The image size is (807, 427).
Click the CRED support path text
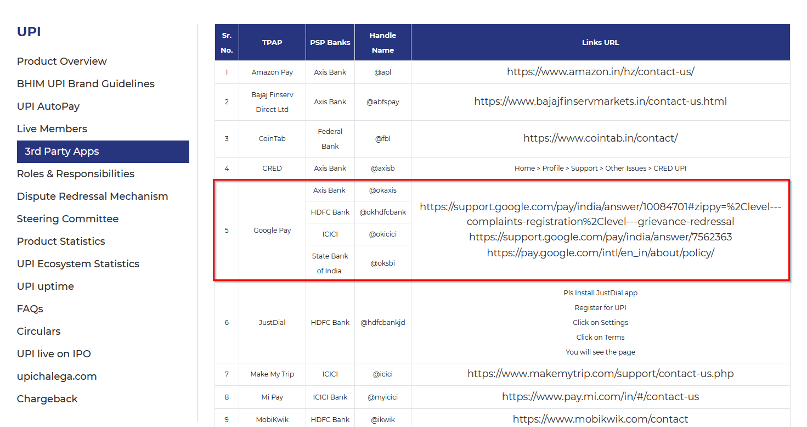point(601,168)
